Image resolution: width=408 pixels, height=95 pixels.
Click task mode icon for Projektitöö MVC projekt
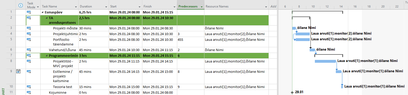29,61
